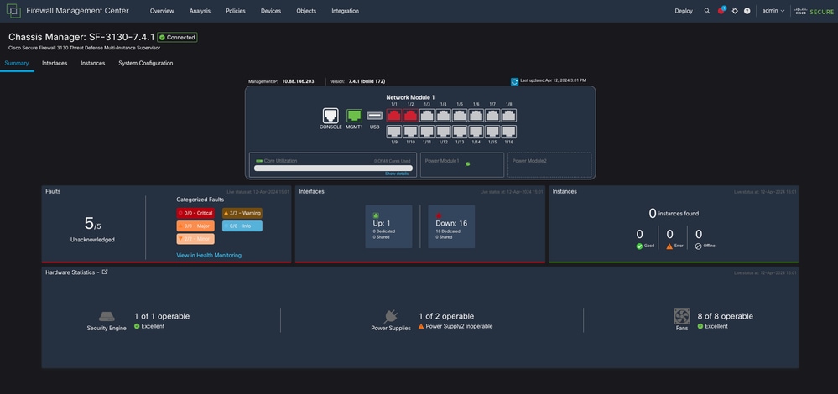Switch to the Interfaces tab
Image resolution: width=838 pixels, height=394 pixels.
(x=55, y=63)
